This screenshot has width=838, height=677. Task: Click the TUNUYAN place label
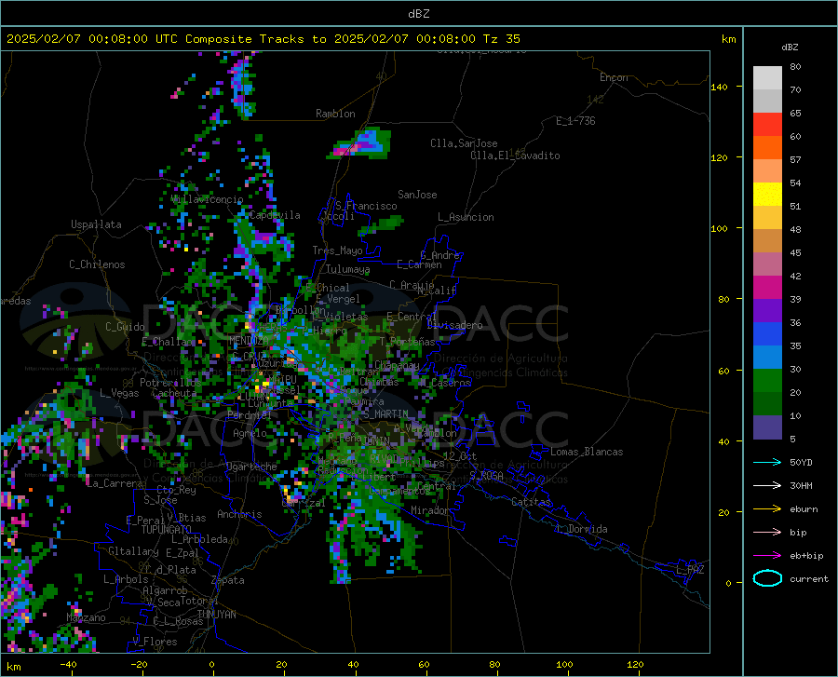pyautogui.click(x=216, y=615)
